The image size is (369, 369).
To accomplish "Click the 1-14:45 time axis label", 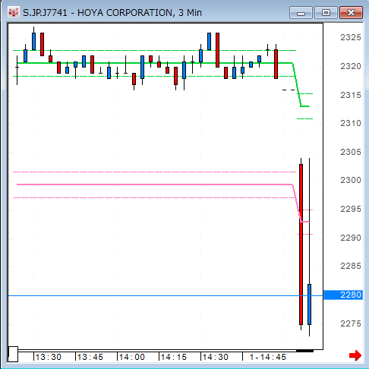I will (268, 357).
